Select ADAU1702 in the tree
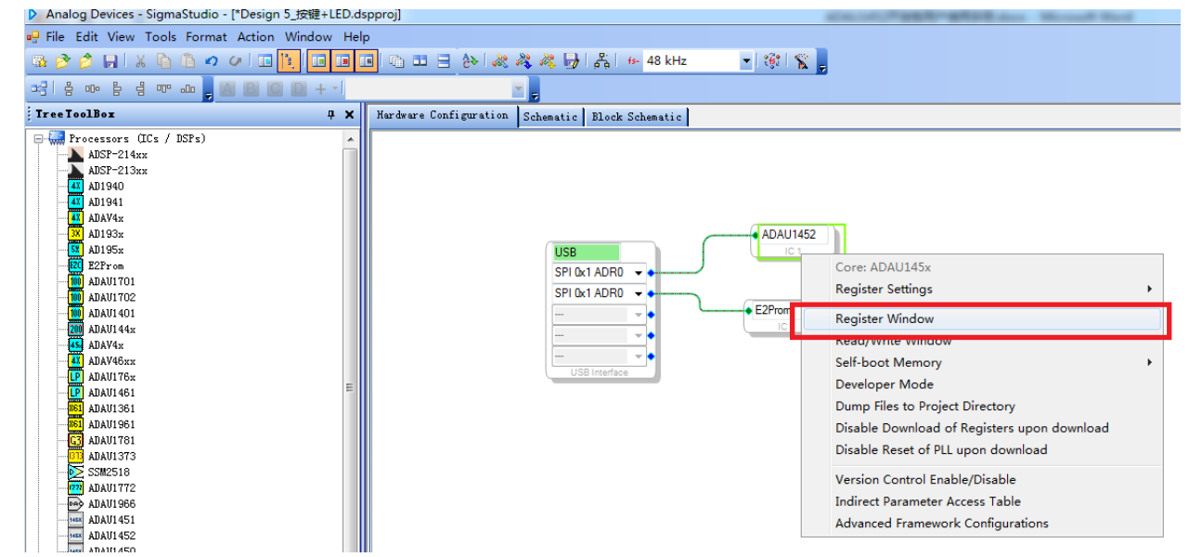 (x=111, y=297)
